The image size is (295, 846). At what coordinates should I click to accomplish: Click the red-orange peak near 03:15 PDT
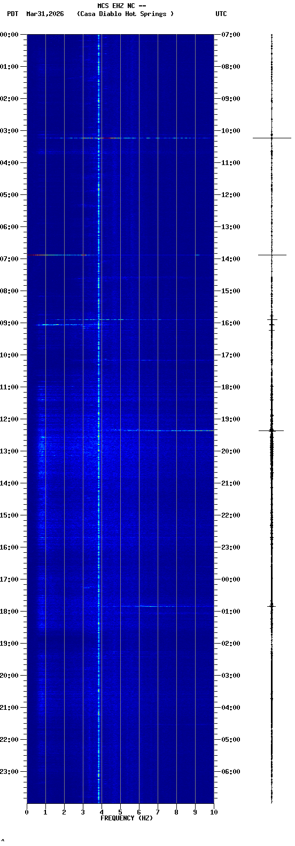(x=108, y=138)
